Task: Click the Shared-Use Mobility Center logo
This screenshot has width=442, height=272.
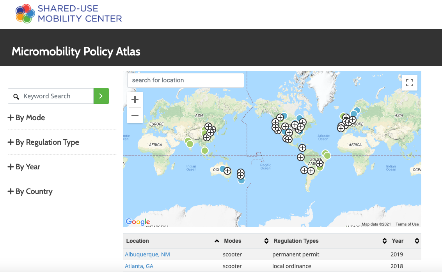Action: [x=68, y=14]
